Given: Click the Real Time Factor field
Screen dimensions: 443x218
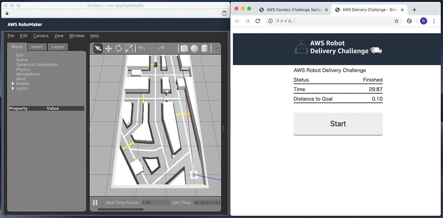Looking at the screenshot, I should (155, 203).
